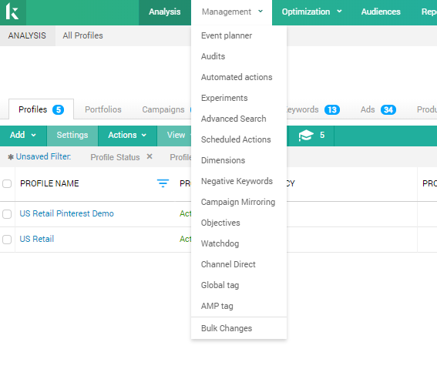Switch to the Profiles tab

pyautogui.click(x=42, y=109)
